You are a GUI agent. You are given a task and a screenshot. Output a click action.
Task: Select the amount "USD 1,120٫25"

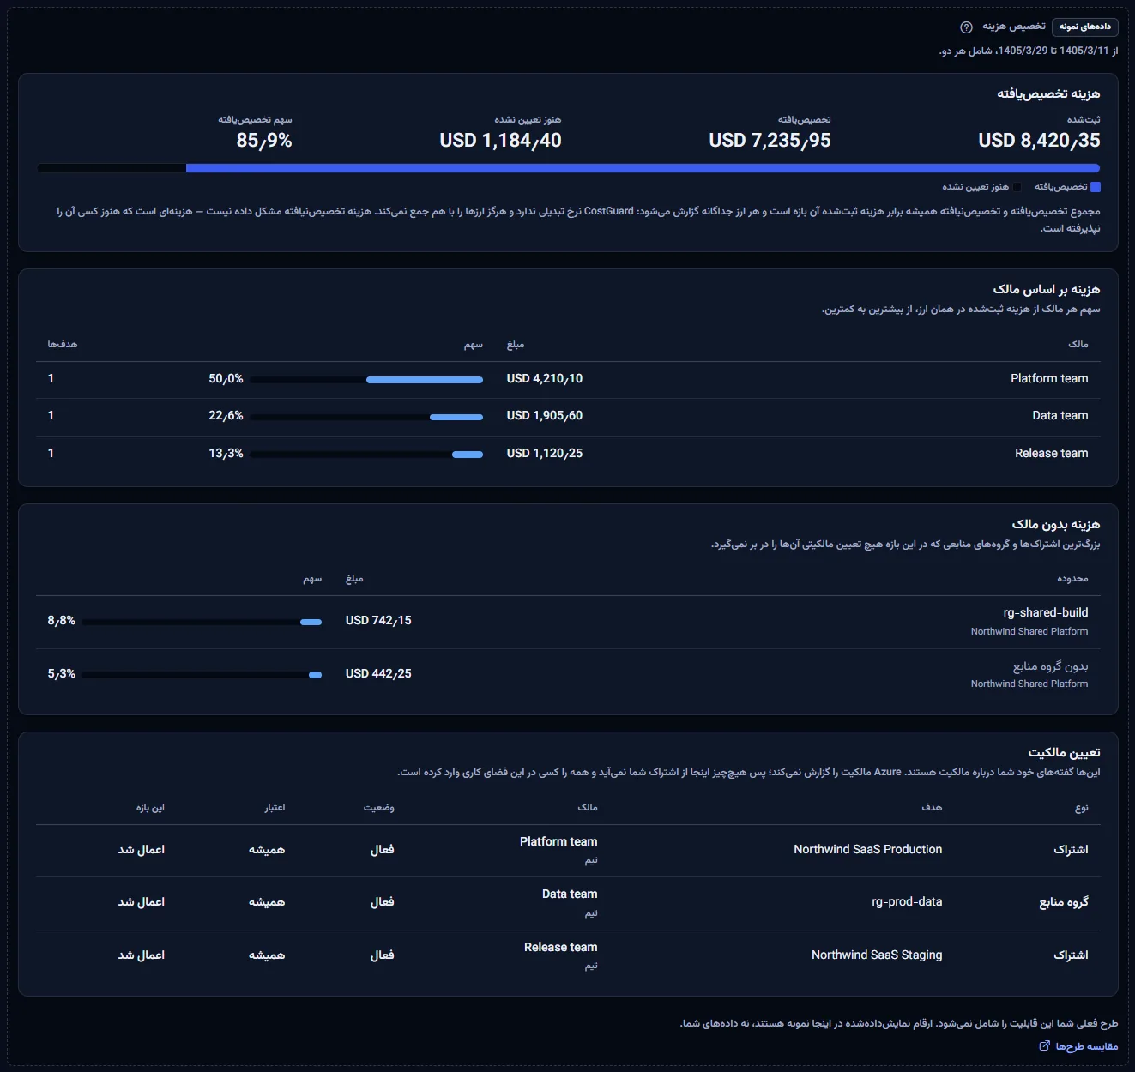pyautogui.click(x=545, y=453)
